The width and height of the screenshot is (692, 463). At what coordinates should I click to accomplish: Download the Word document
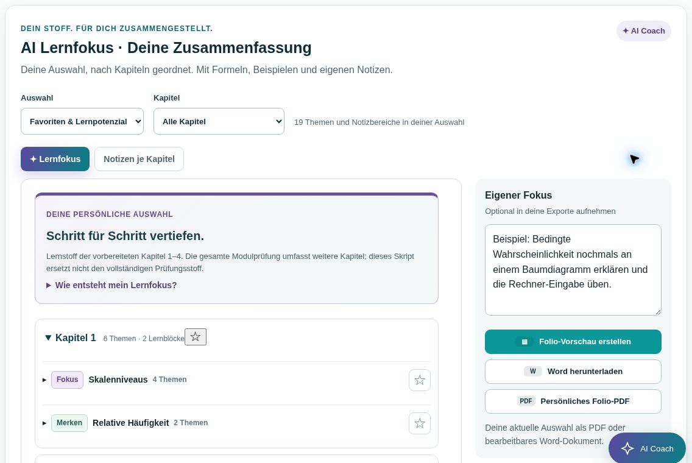click(x=573, y=372)
